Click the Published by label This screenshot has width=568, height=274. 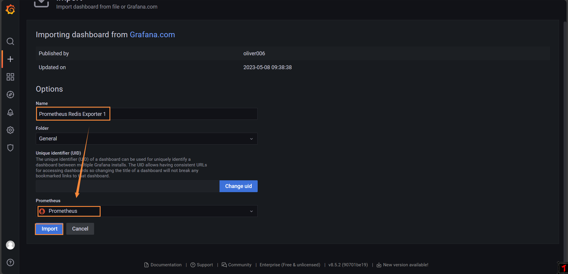[x=54, y=53]
